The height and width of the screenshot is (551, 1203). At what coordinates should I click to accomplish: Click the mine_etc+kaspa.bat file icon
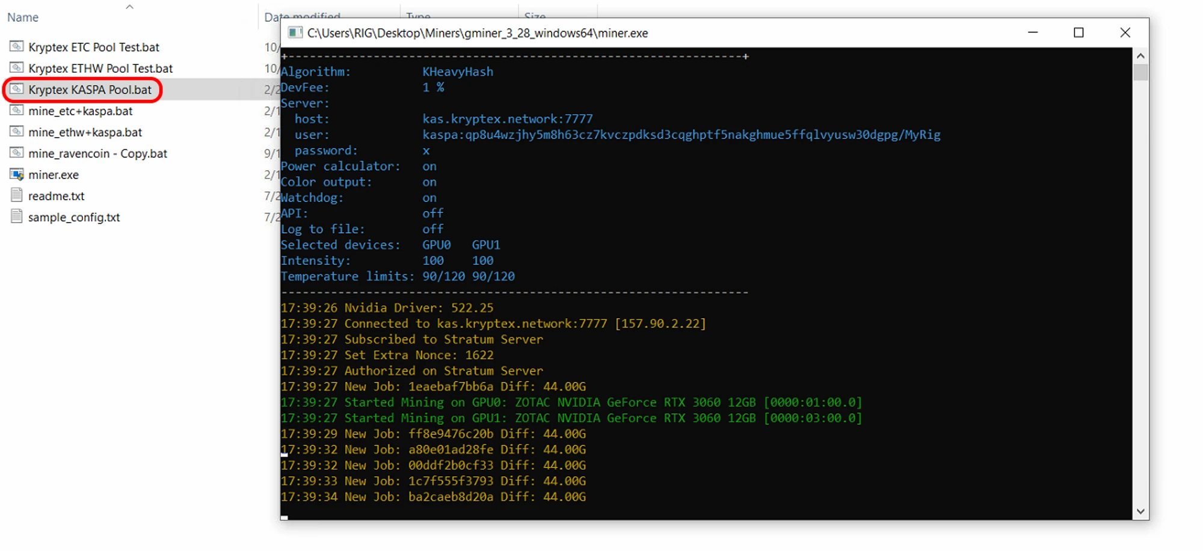pos(17,111)
